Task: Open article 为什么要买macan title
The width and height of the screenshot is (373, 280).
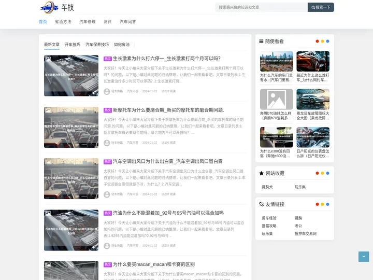Action: [154, 264]
